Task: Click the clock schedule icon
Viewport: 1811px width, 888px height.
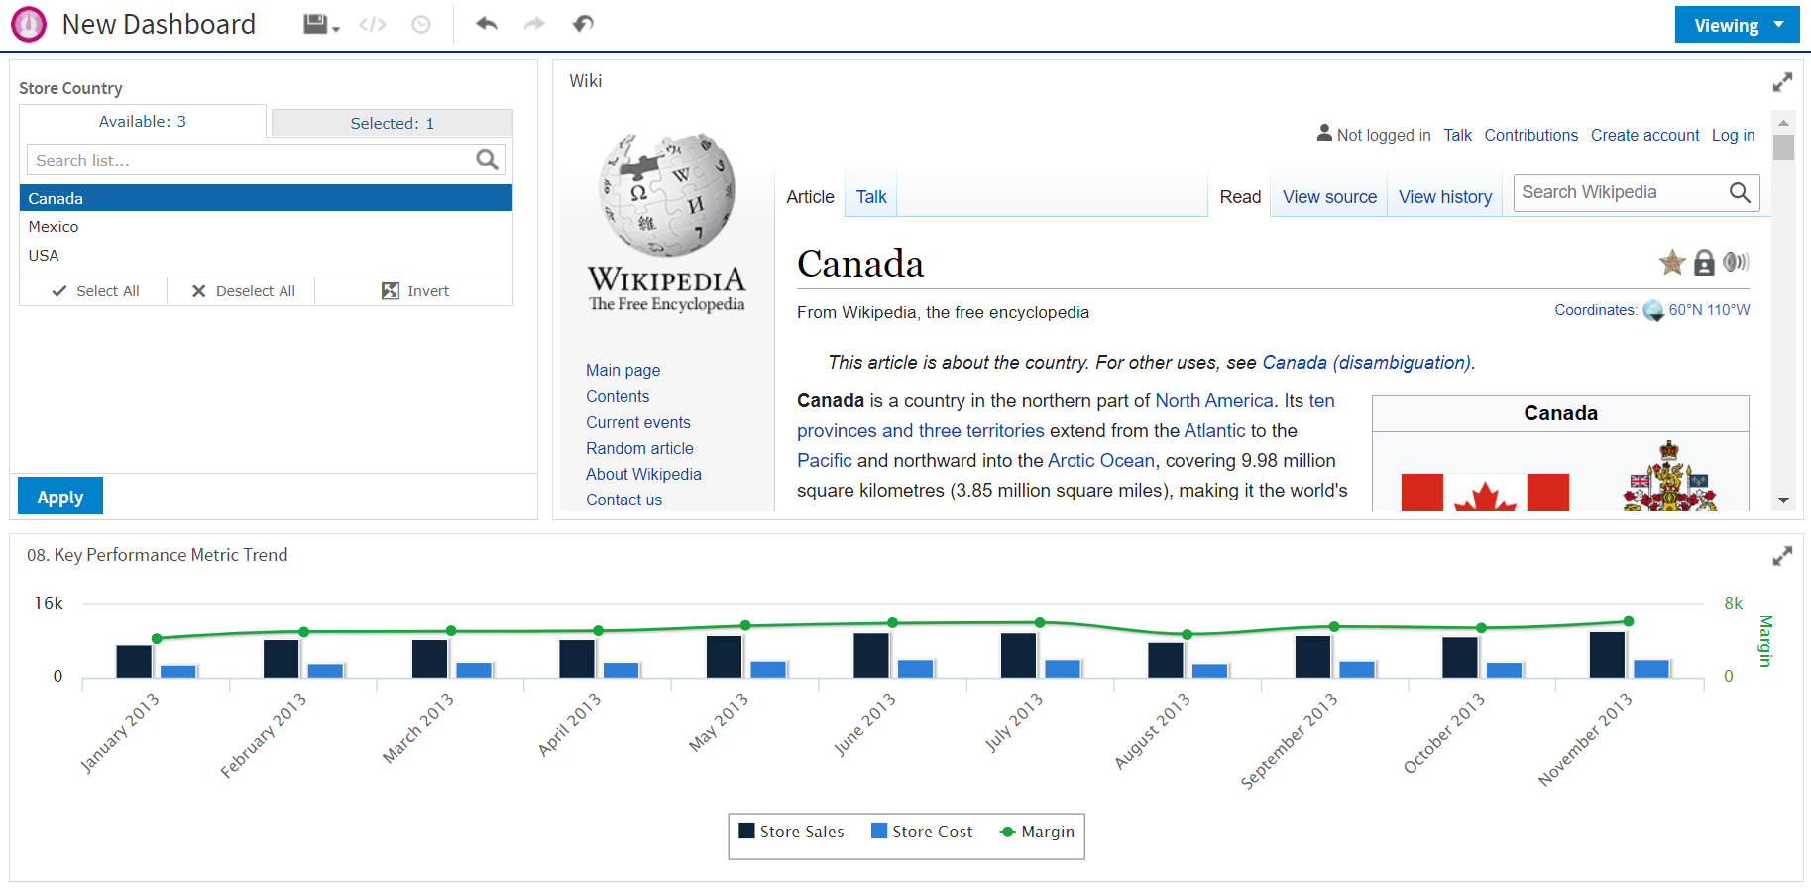Action: pos(421,24)
